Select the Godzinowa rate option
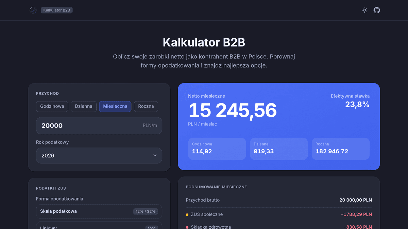 coord(52,106)
